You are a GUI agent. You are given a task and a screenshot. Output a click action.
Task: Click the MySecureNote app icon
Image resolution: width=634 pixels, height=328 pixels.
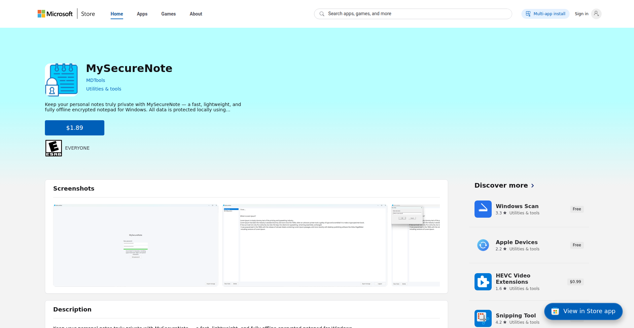point(61,80)
